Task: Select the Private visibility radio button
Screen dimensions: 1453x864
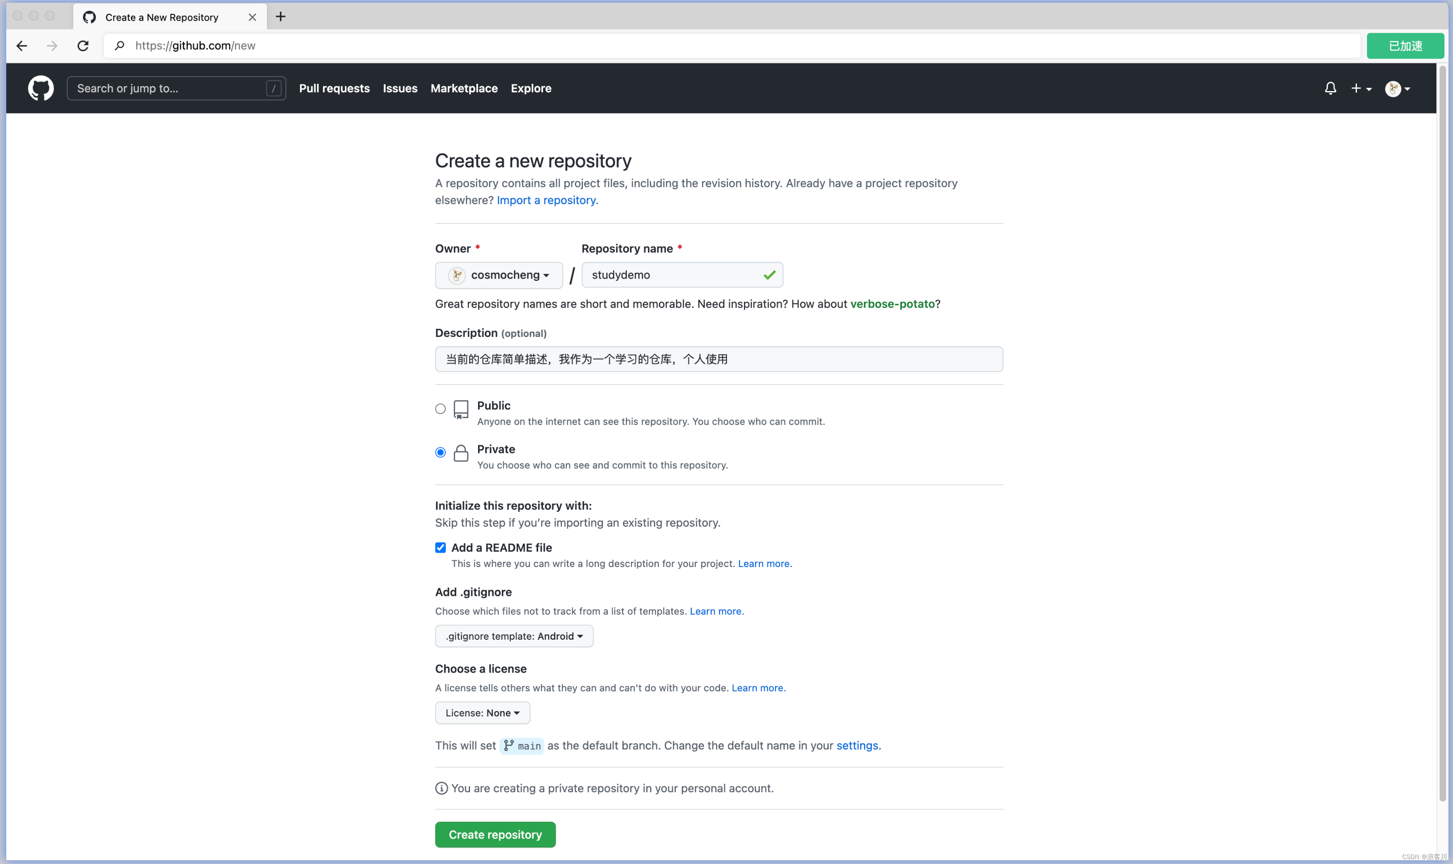Action: click(x=440, y=452)
